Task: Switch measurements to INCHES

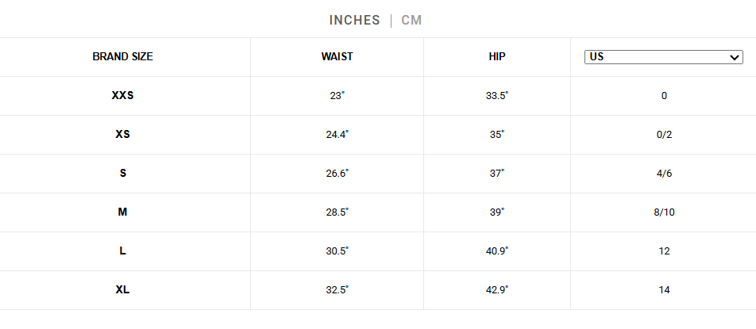Action: pyautogui.click(x=354, y=20)
